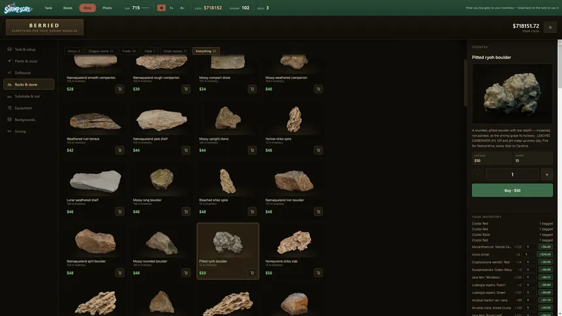Image resolution: width=562 pixels, height=316 pixels.
Task: Sell Inline chiller from inventory
Action: [x=546, y=255]
